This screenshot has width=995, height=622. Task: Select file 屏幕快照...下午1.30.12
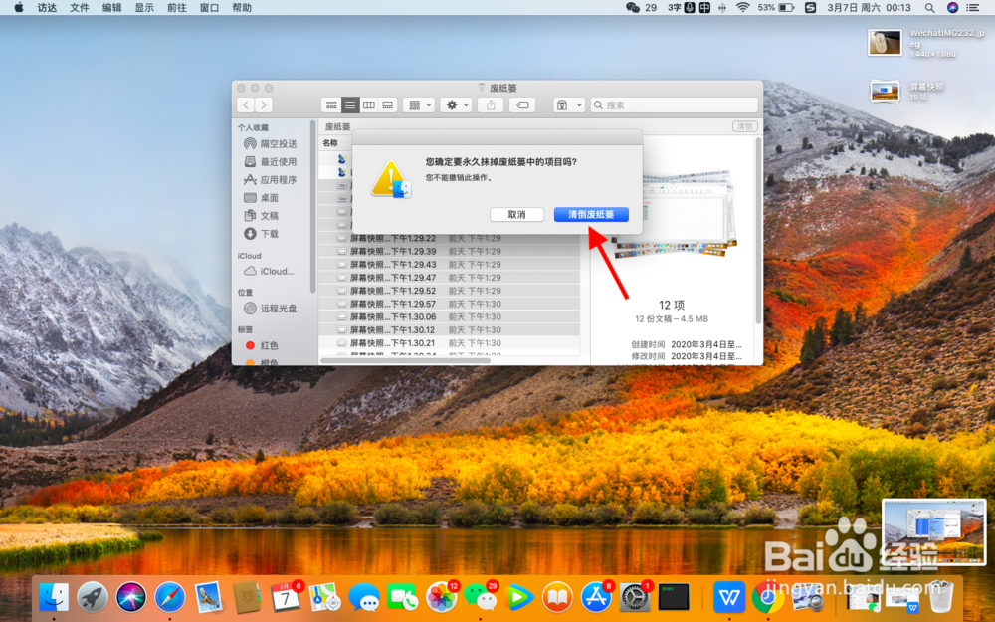(x=449, y=330)
